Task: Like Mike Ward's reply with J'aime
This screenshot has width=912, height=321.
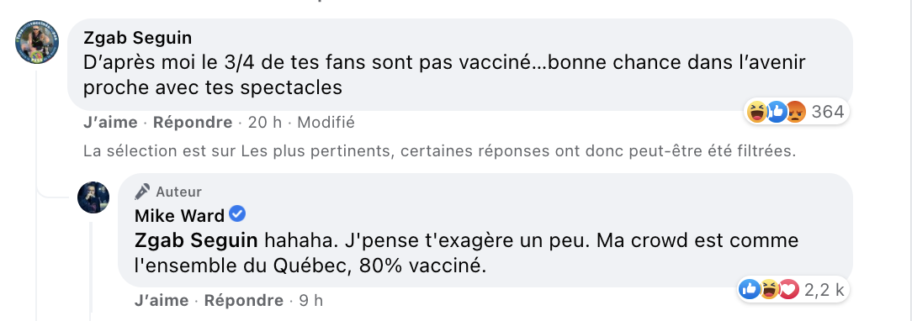Action: click(162, 301)
